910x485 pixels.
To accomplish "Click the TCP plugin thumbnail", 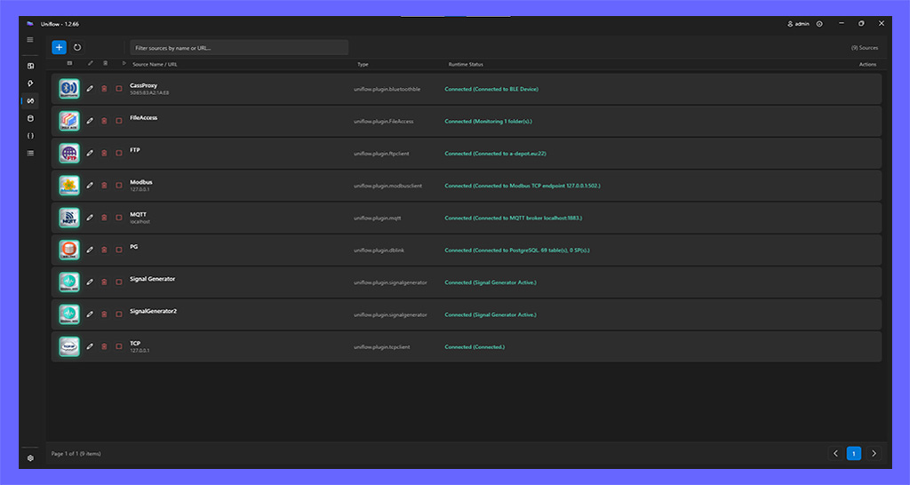I will (x=69, y=346).
